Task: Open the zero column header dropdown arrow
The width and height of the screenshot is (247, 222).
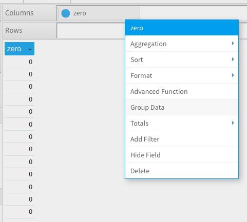Action: [30, 50]
